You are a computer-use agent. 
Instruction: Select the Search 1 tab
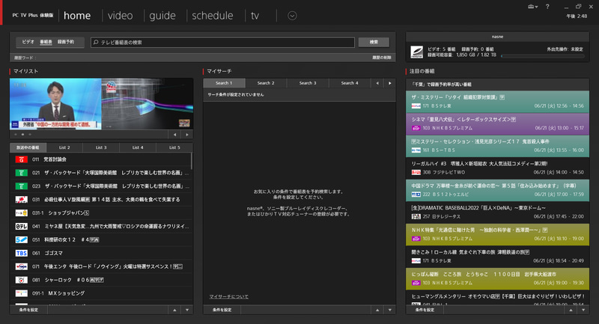tap(224, 83)
